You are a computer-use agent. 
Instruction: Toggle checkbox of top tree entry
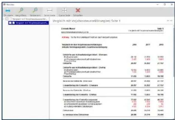pyautogui.click(x=7, y=19)
